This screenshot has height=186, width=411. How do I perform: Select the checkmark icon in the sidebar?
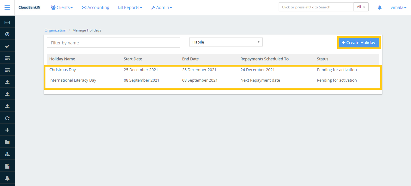(x=7, y=46)
